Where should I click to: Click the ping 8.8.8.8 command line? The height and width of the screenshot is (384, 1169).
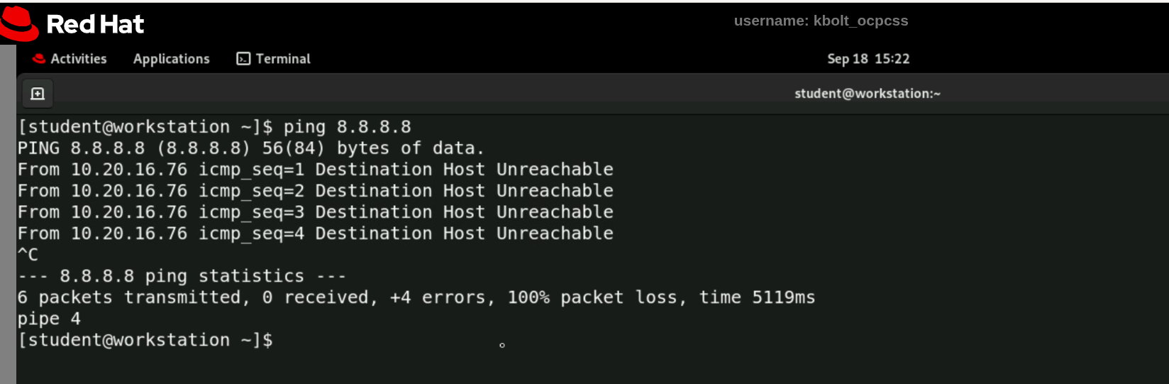coord(214,127)
